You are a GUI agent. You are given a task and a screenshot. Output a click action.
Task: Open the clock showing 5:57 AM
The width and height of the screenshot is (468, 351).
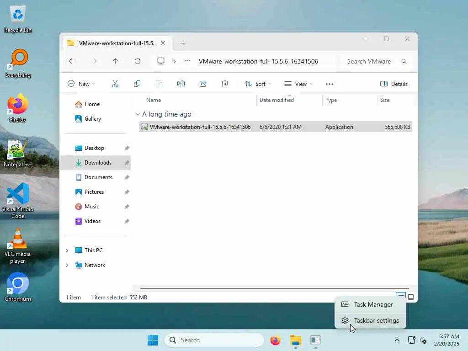(x=447, y=340)
